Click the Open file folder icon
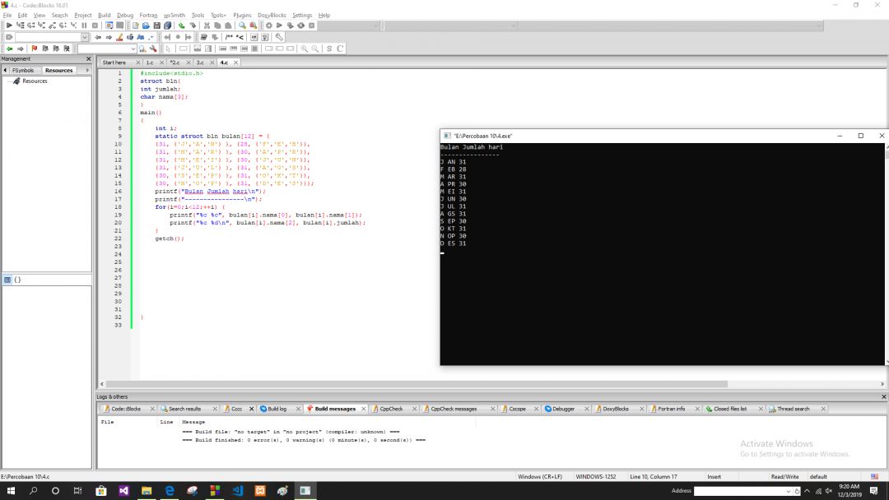 (x=147, y=25)
